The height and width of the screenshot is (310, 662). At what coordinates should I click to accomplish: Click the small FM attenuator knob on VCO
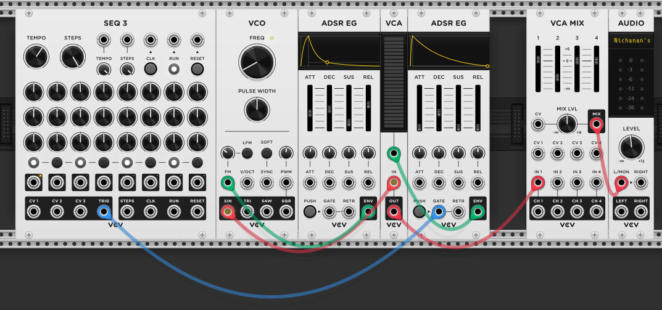(x=228, y=153)
